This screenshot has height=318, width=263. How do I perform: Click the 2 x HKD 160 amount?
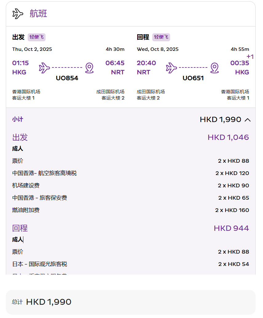point(232,210)
